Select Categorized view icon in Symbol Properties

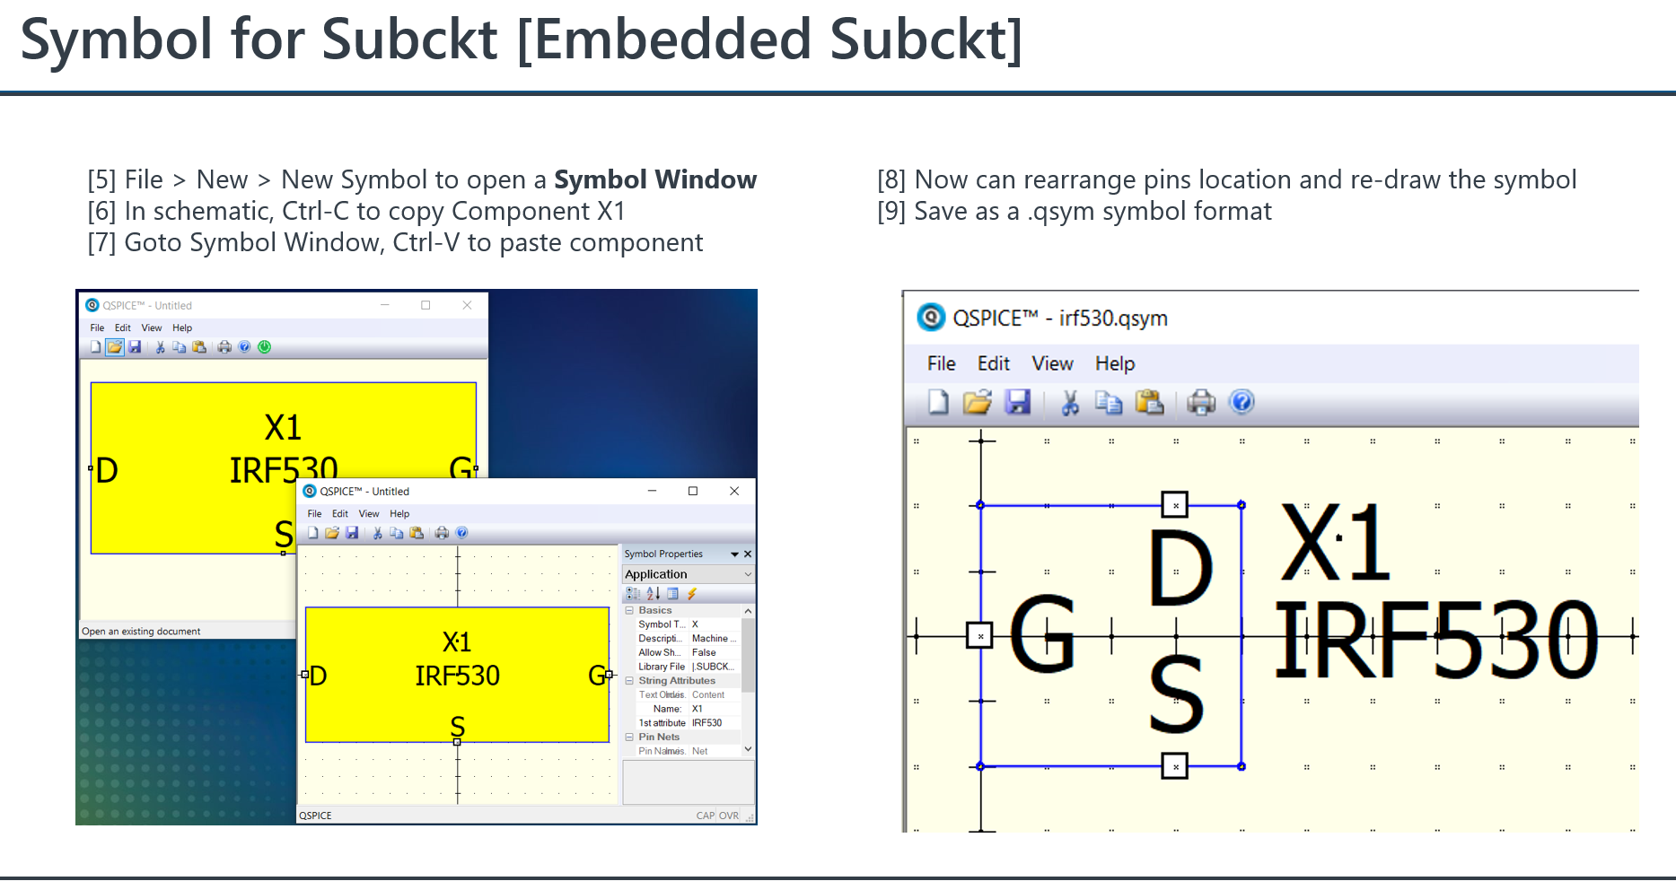[x=633, y=594]
